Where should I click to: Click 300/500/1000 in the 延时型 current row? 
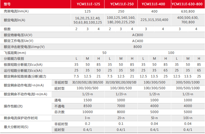click(x=188, y=88)
